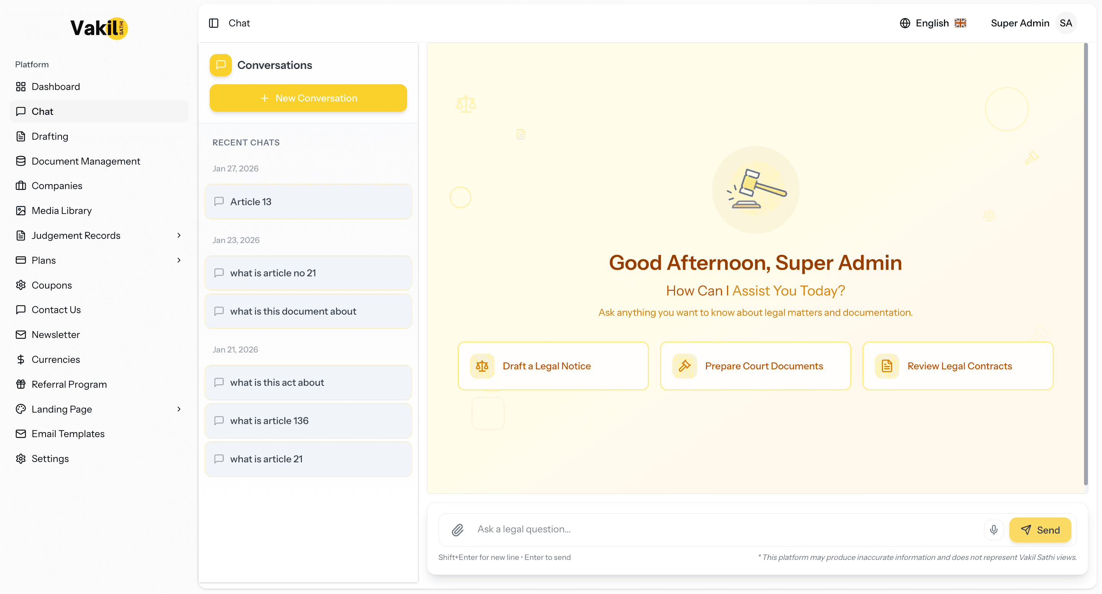This screenshot has height=594, width=1102.
Task: Focus the Ask a legal question field
Action: coord(727,529)
